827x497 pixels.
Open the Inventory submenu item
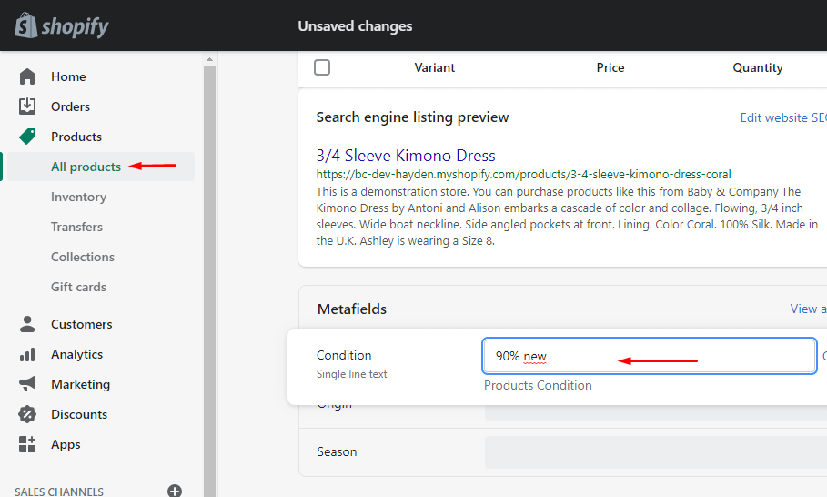pos(78,197)
